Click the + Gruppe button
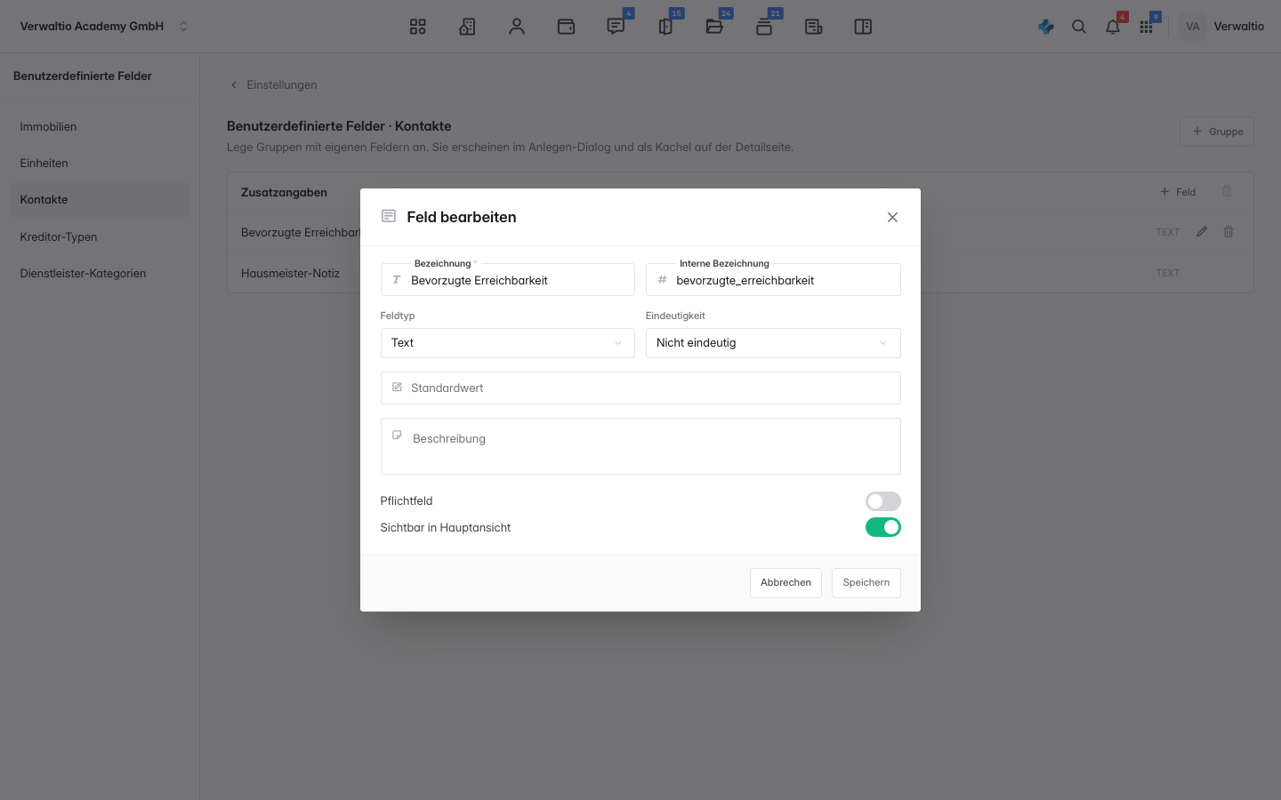 pyautogui.click(x=1217, y=132)
